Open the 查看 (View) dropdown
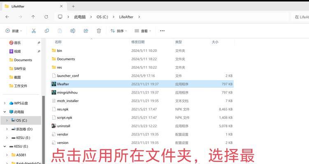 (x=143, y=31)
